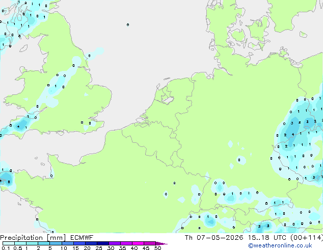Screen dimensions: 323x250
Task: Choose the 25–30 mm navy legend swatch
Action: (x=103, y=243)
